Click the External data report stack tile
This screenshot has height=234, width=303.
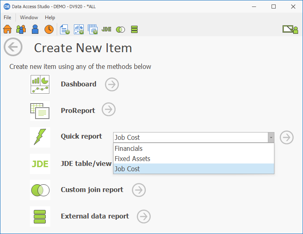pyautogui.click(x=40, y=216)
